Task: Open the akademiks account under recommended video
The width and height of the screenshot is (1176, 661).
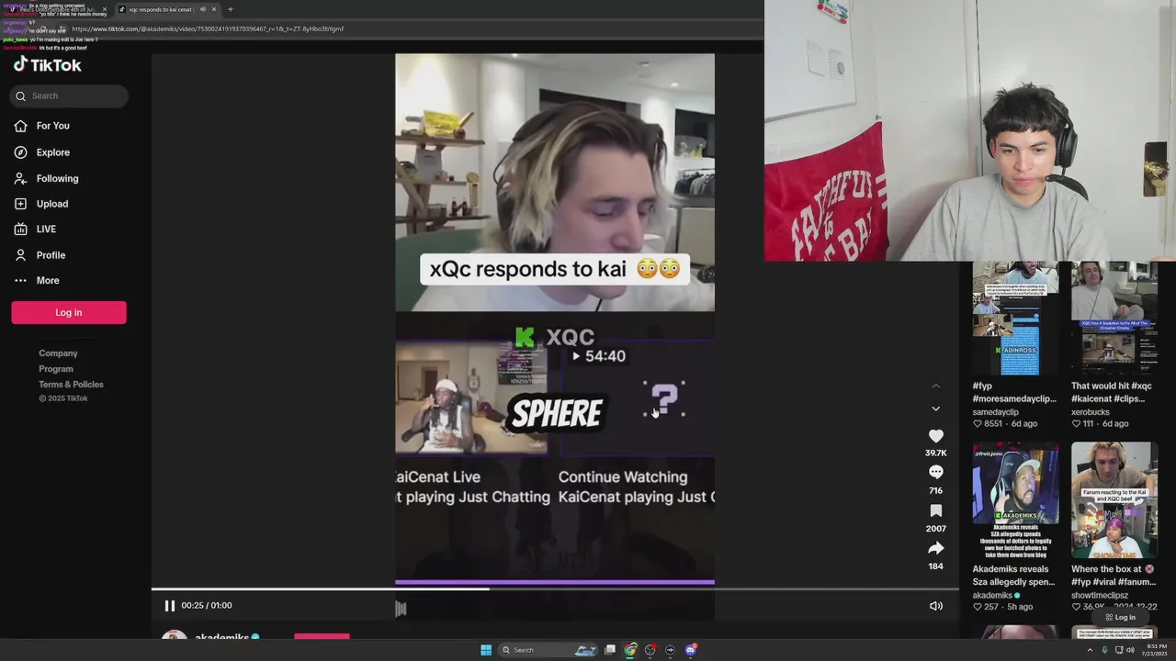Action: [996, 595]
